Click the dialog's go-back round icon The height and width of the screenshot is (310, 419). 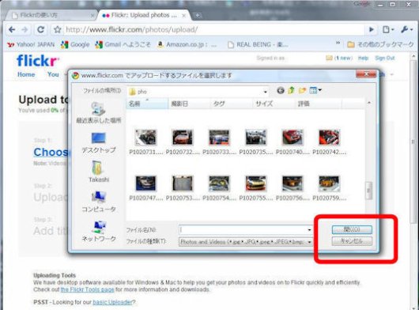point(281,91)
